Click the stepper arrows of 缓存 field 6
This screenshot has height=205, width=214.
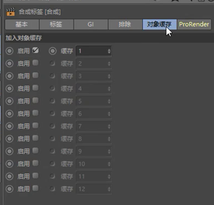109,114
